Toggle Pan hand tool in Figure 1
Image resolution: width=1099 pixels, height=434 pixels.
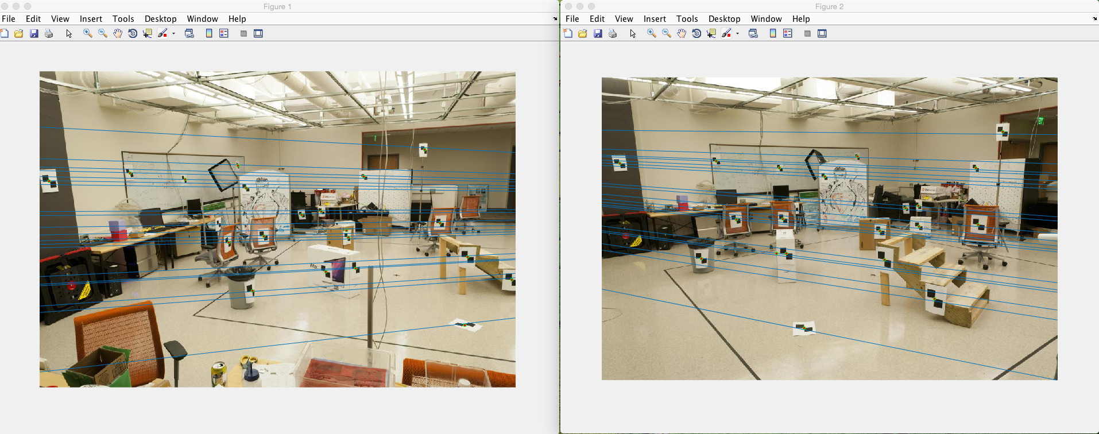[118, 33]
